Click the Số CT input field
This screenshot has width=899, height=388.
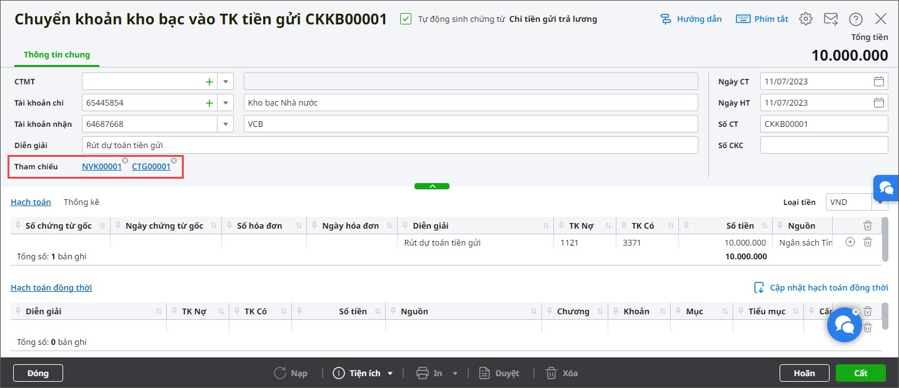pyautogui.click(x=824, y=124)
